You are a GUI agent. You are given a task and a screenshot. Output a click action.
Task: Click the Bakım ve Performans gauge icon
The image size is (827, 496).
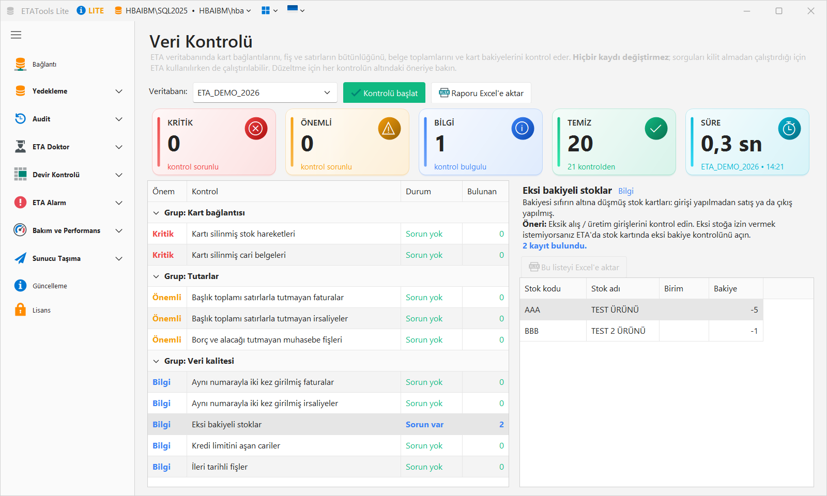tap(20, 230)
